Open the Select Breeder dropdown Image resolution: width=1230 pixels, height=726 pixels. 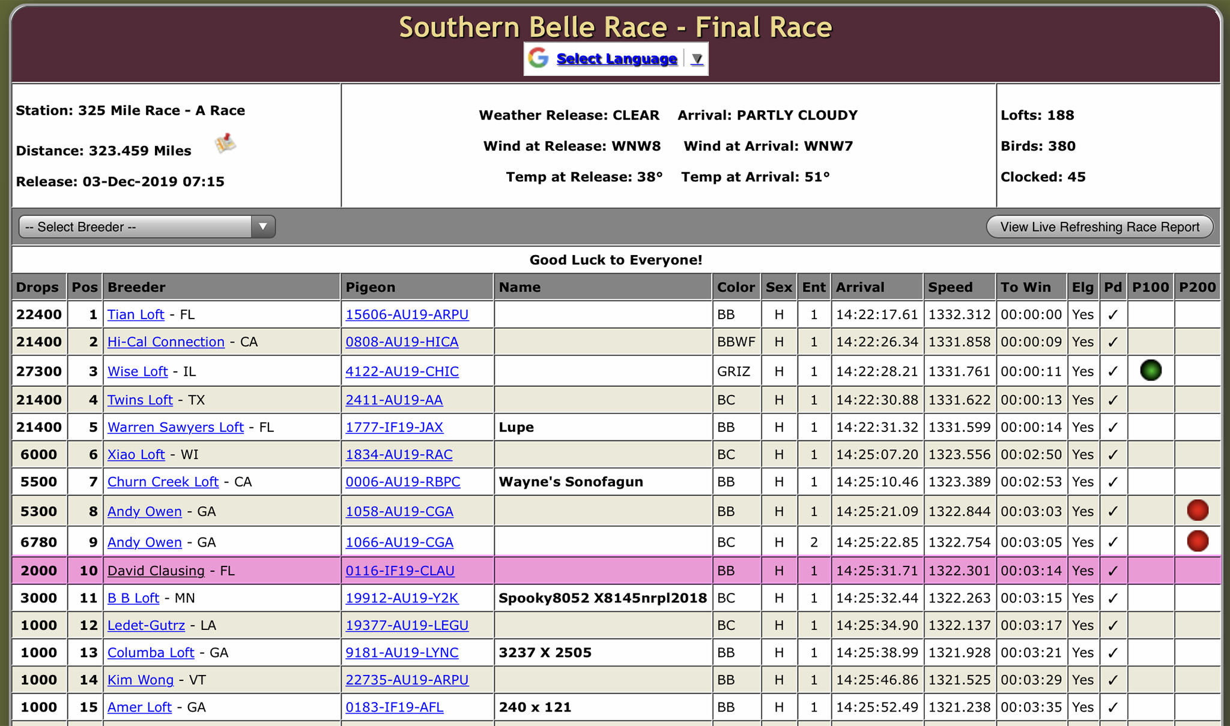coord(147,227)
